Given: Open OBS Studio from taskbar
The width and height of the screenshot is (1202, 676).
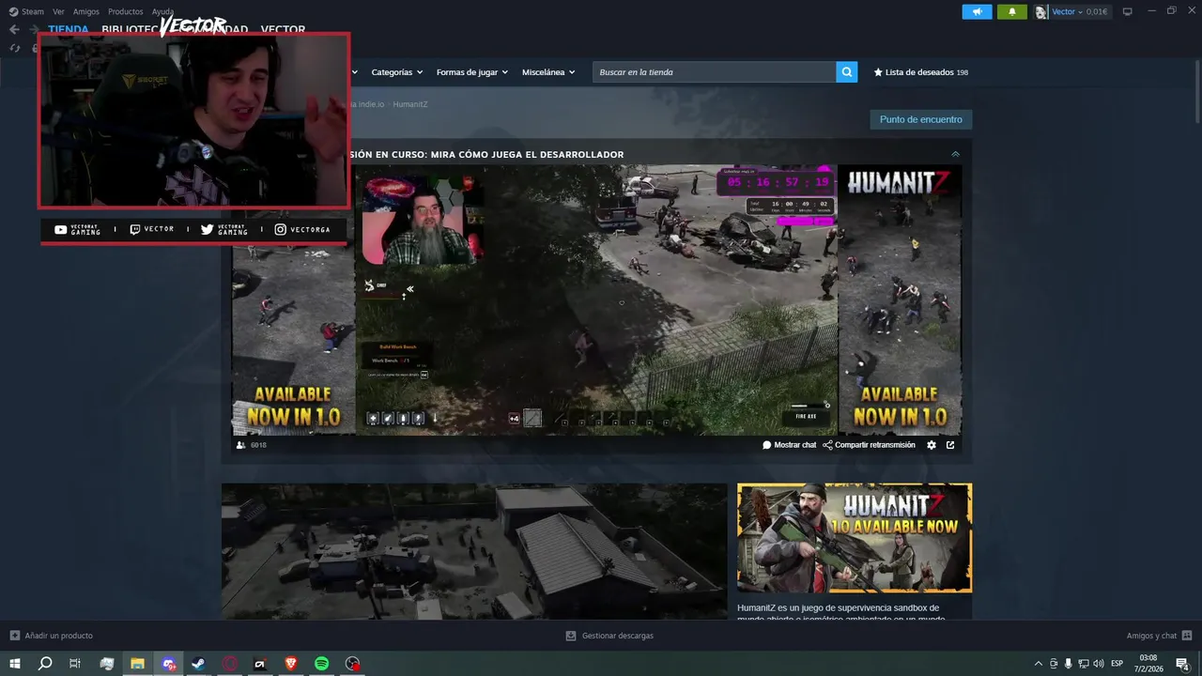Looking at the screenshot, I should point(352,664).
